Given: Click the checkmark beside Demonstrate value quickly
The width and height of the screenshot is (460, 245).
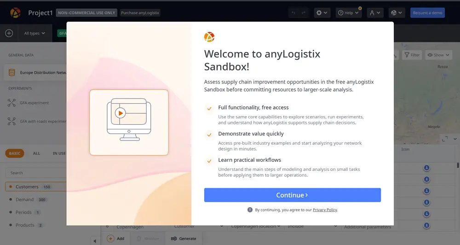Looking at the screenshot, I should pyautogui.click(x=209, y=135).
